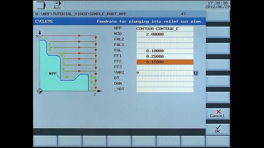Click the OK softkey

[217, 129]
